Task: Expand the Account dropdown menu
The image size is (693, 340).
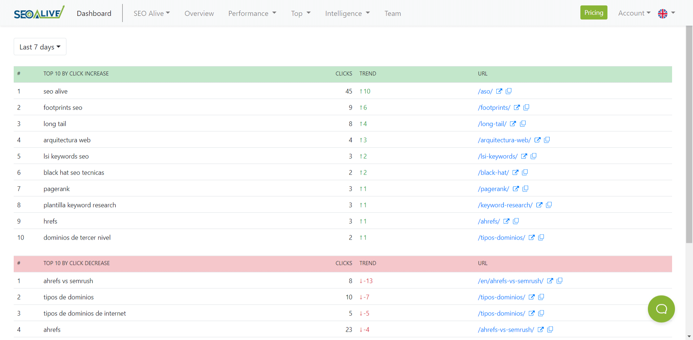Action: point(634,13)
